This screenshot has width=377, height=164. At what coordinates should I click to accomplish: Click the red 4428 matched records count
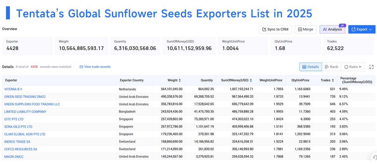coord(34,67)
